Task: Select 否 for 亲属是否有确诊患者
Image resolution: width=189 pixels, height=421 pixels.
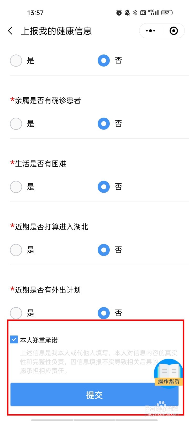Action: (x=104, y=124)
